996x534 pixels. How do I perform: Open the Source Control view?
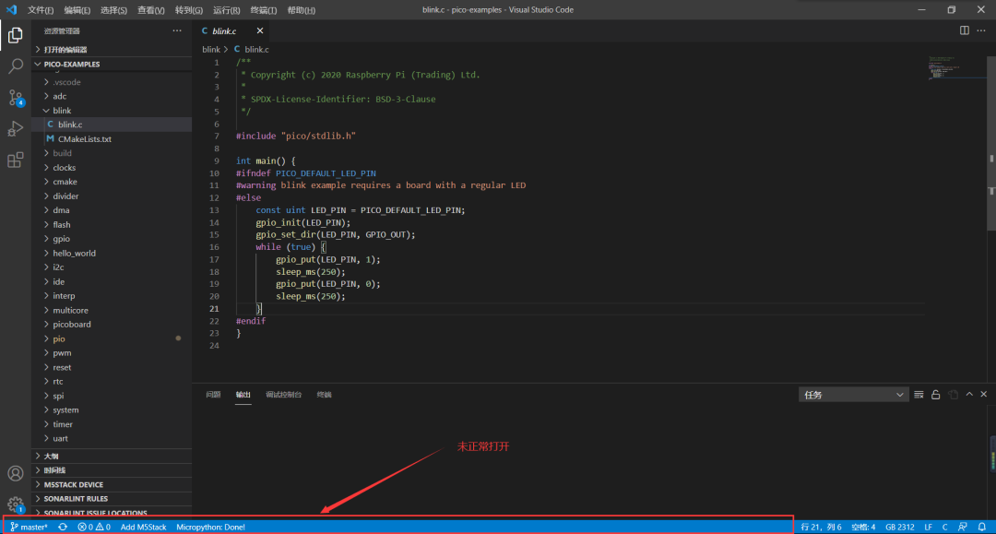(16, 98)
